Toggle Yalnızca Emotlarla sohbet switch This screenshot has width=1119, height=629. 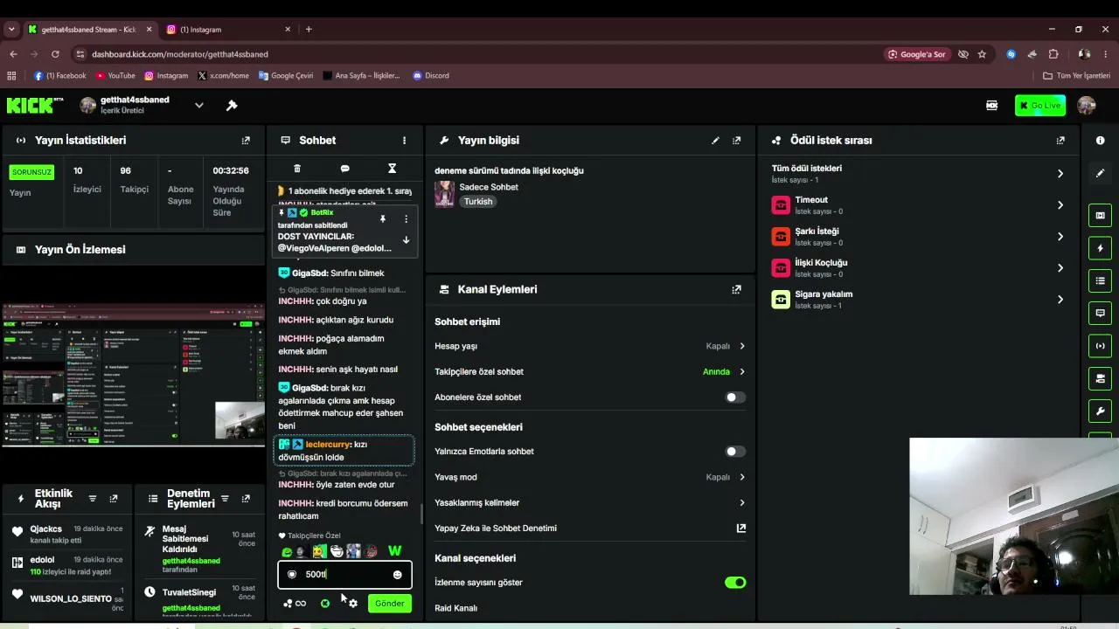[x=735, y=452]
